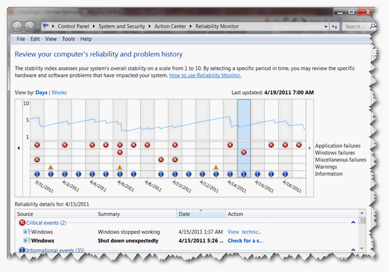Sort details by Summary column header
Viewport: 389px width, 272px height.
[136, 214]
